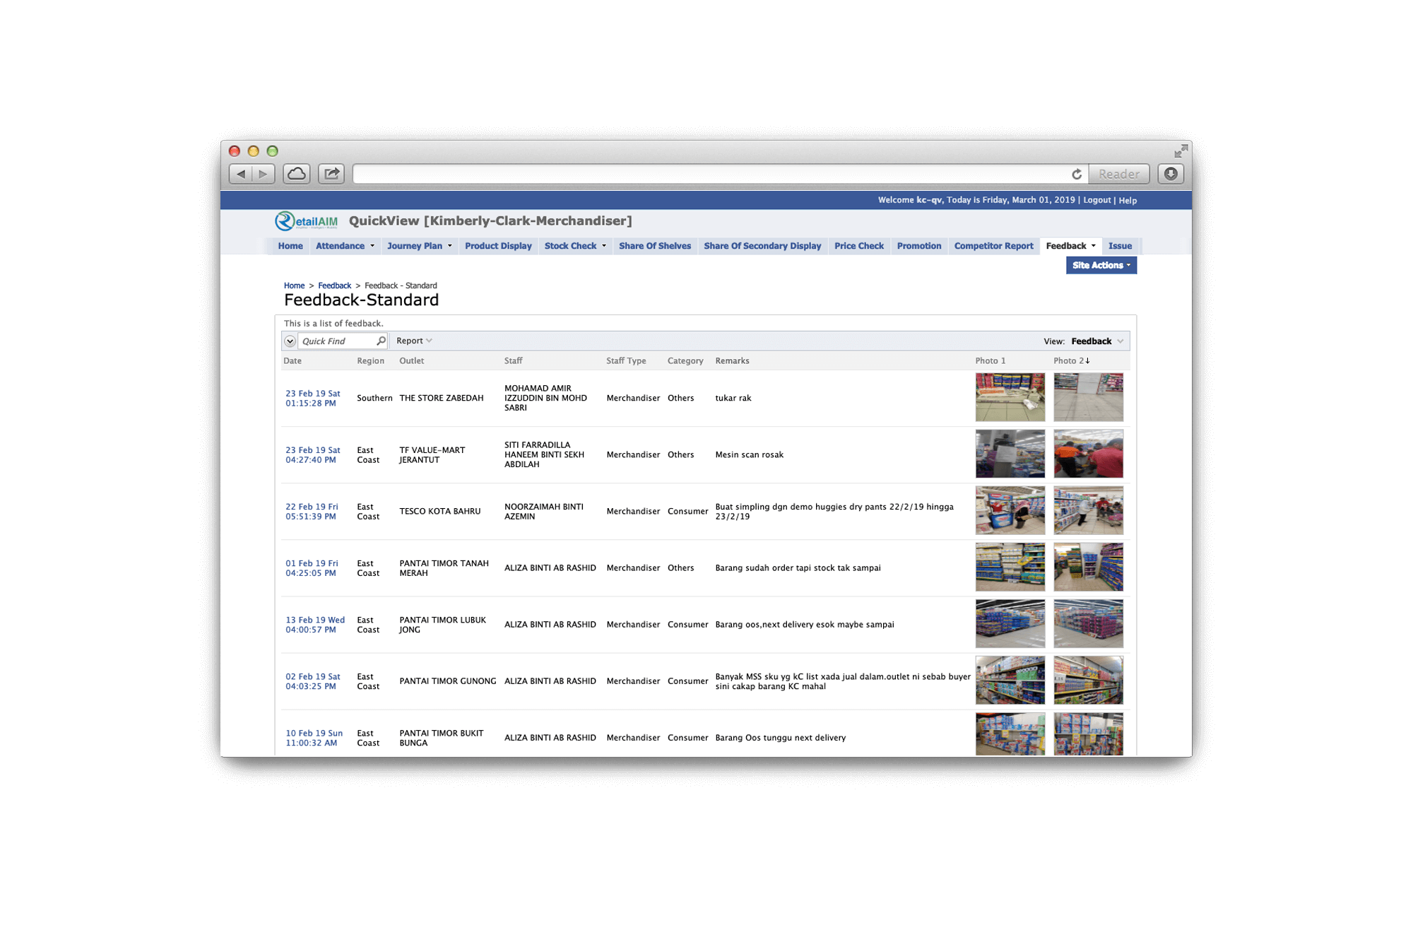Expand the Site Actions menu

[1101, 265]
